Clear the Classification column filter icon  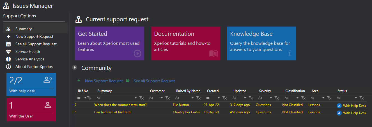point(303,98)
